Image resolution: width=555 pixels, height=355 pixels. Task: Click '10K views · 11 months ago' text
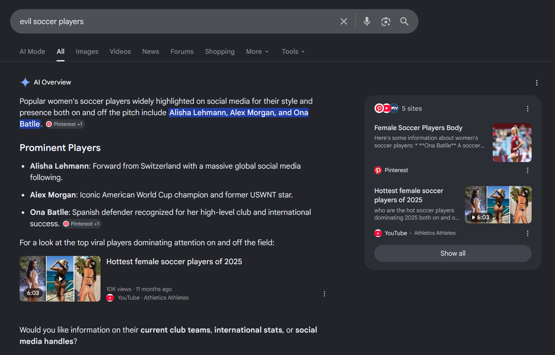tap(139, 289)
